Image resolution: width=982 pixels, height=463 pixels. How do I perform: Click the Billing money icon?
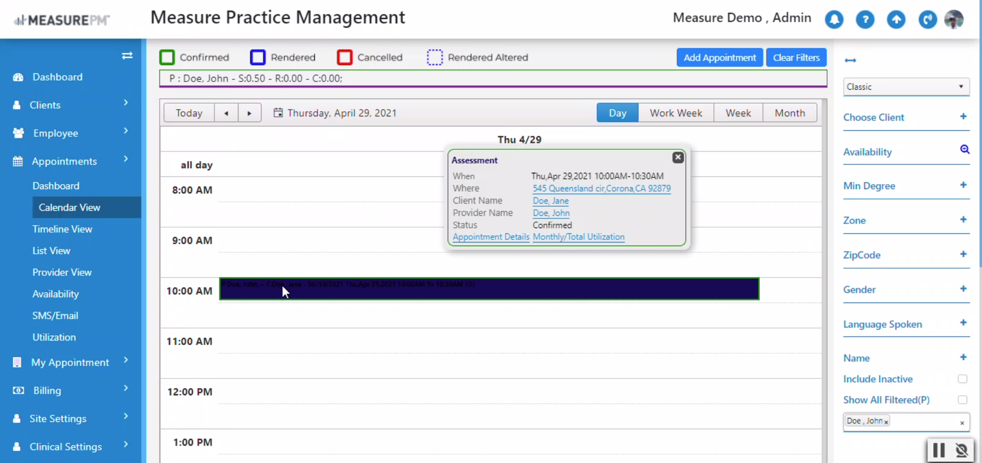(18, 391)
